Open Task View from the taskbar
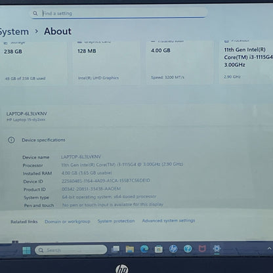 115,249
